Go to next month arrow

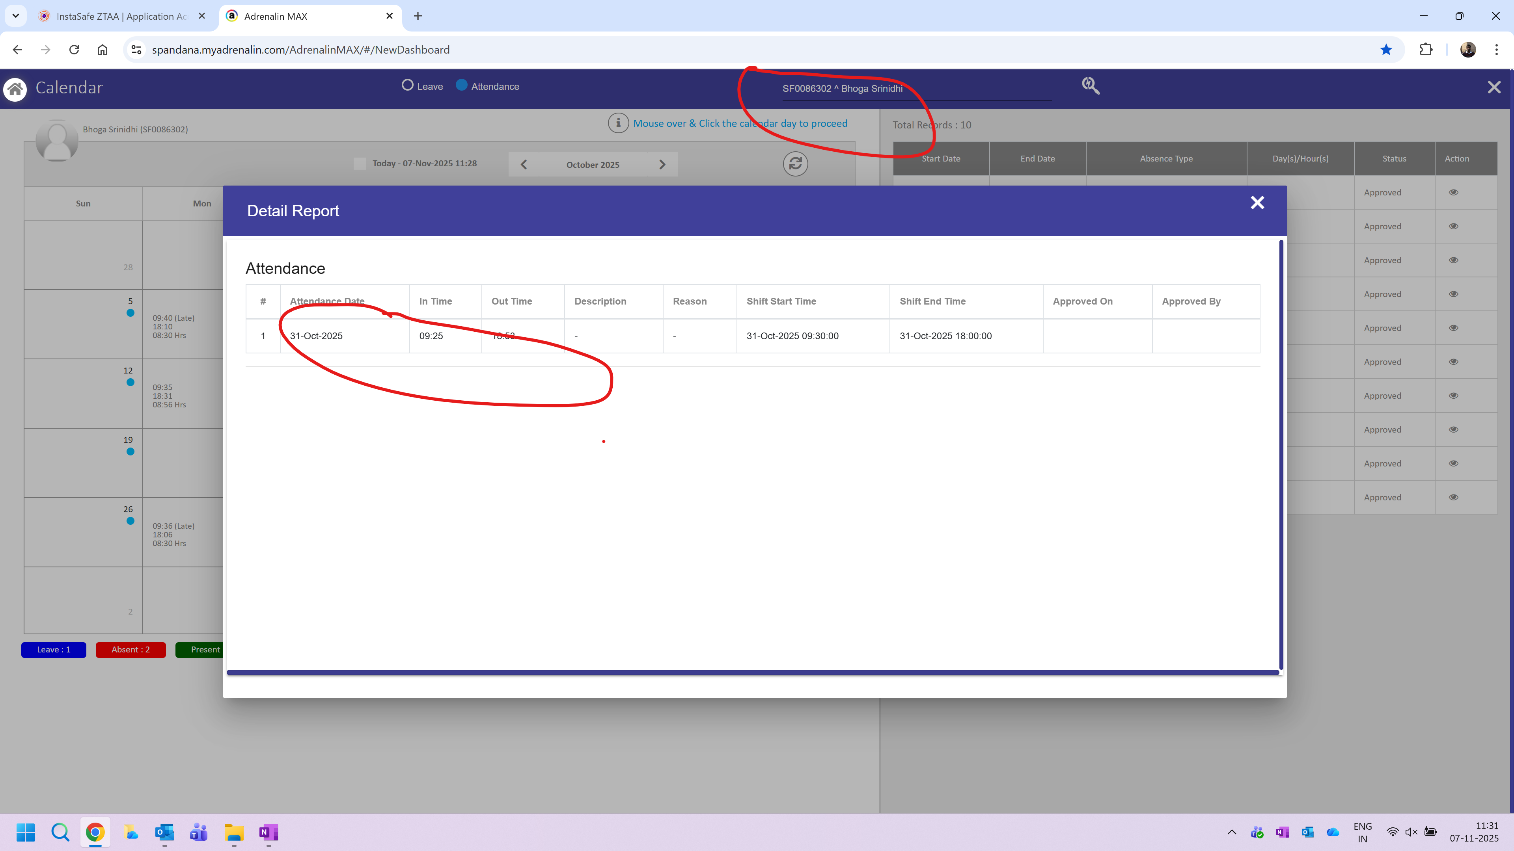(662, 164)
